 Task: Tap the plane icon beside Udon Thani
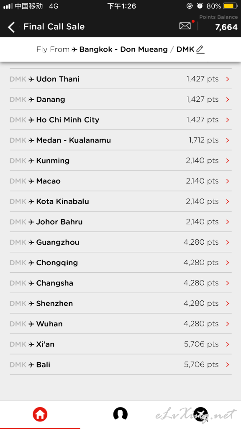coord(31,79)
